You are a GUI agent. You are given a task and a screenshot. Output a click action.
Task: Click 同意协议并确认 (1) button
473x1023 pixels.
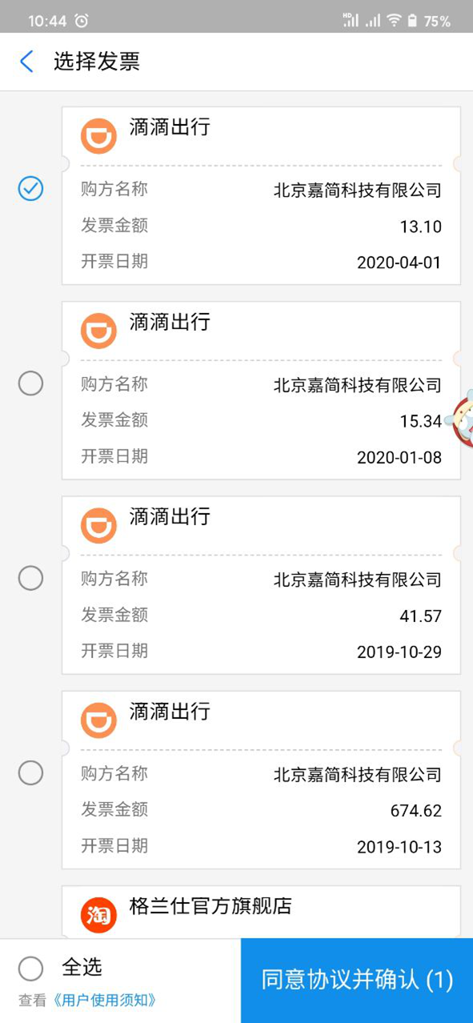pos(357,981)
